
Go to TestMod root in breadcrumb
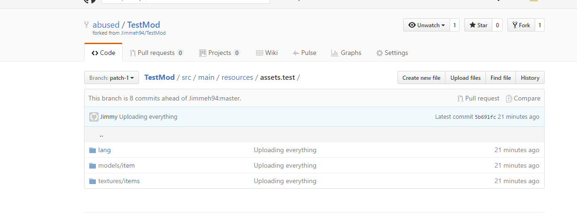tap(159, 77)
